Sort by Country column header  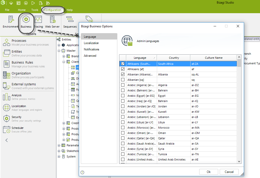(x=174, y=58)
